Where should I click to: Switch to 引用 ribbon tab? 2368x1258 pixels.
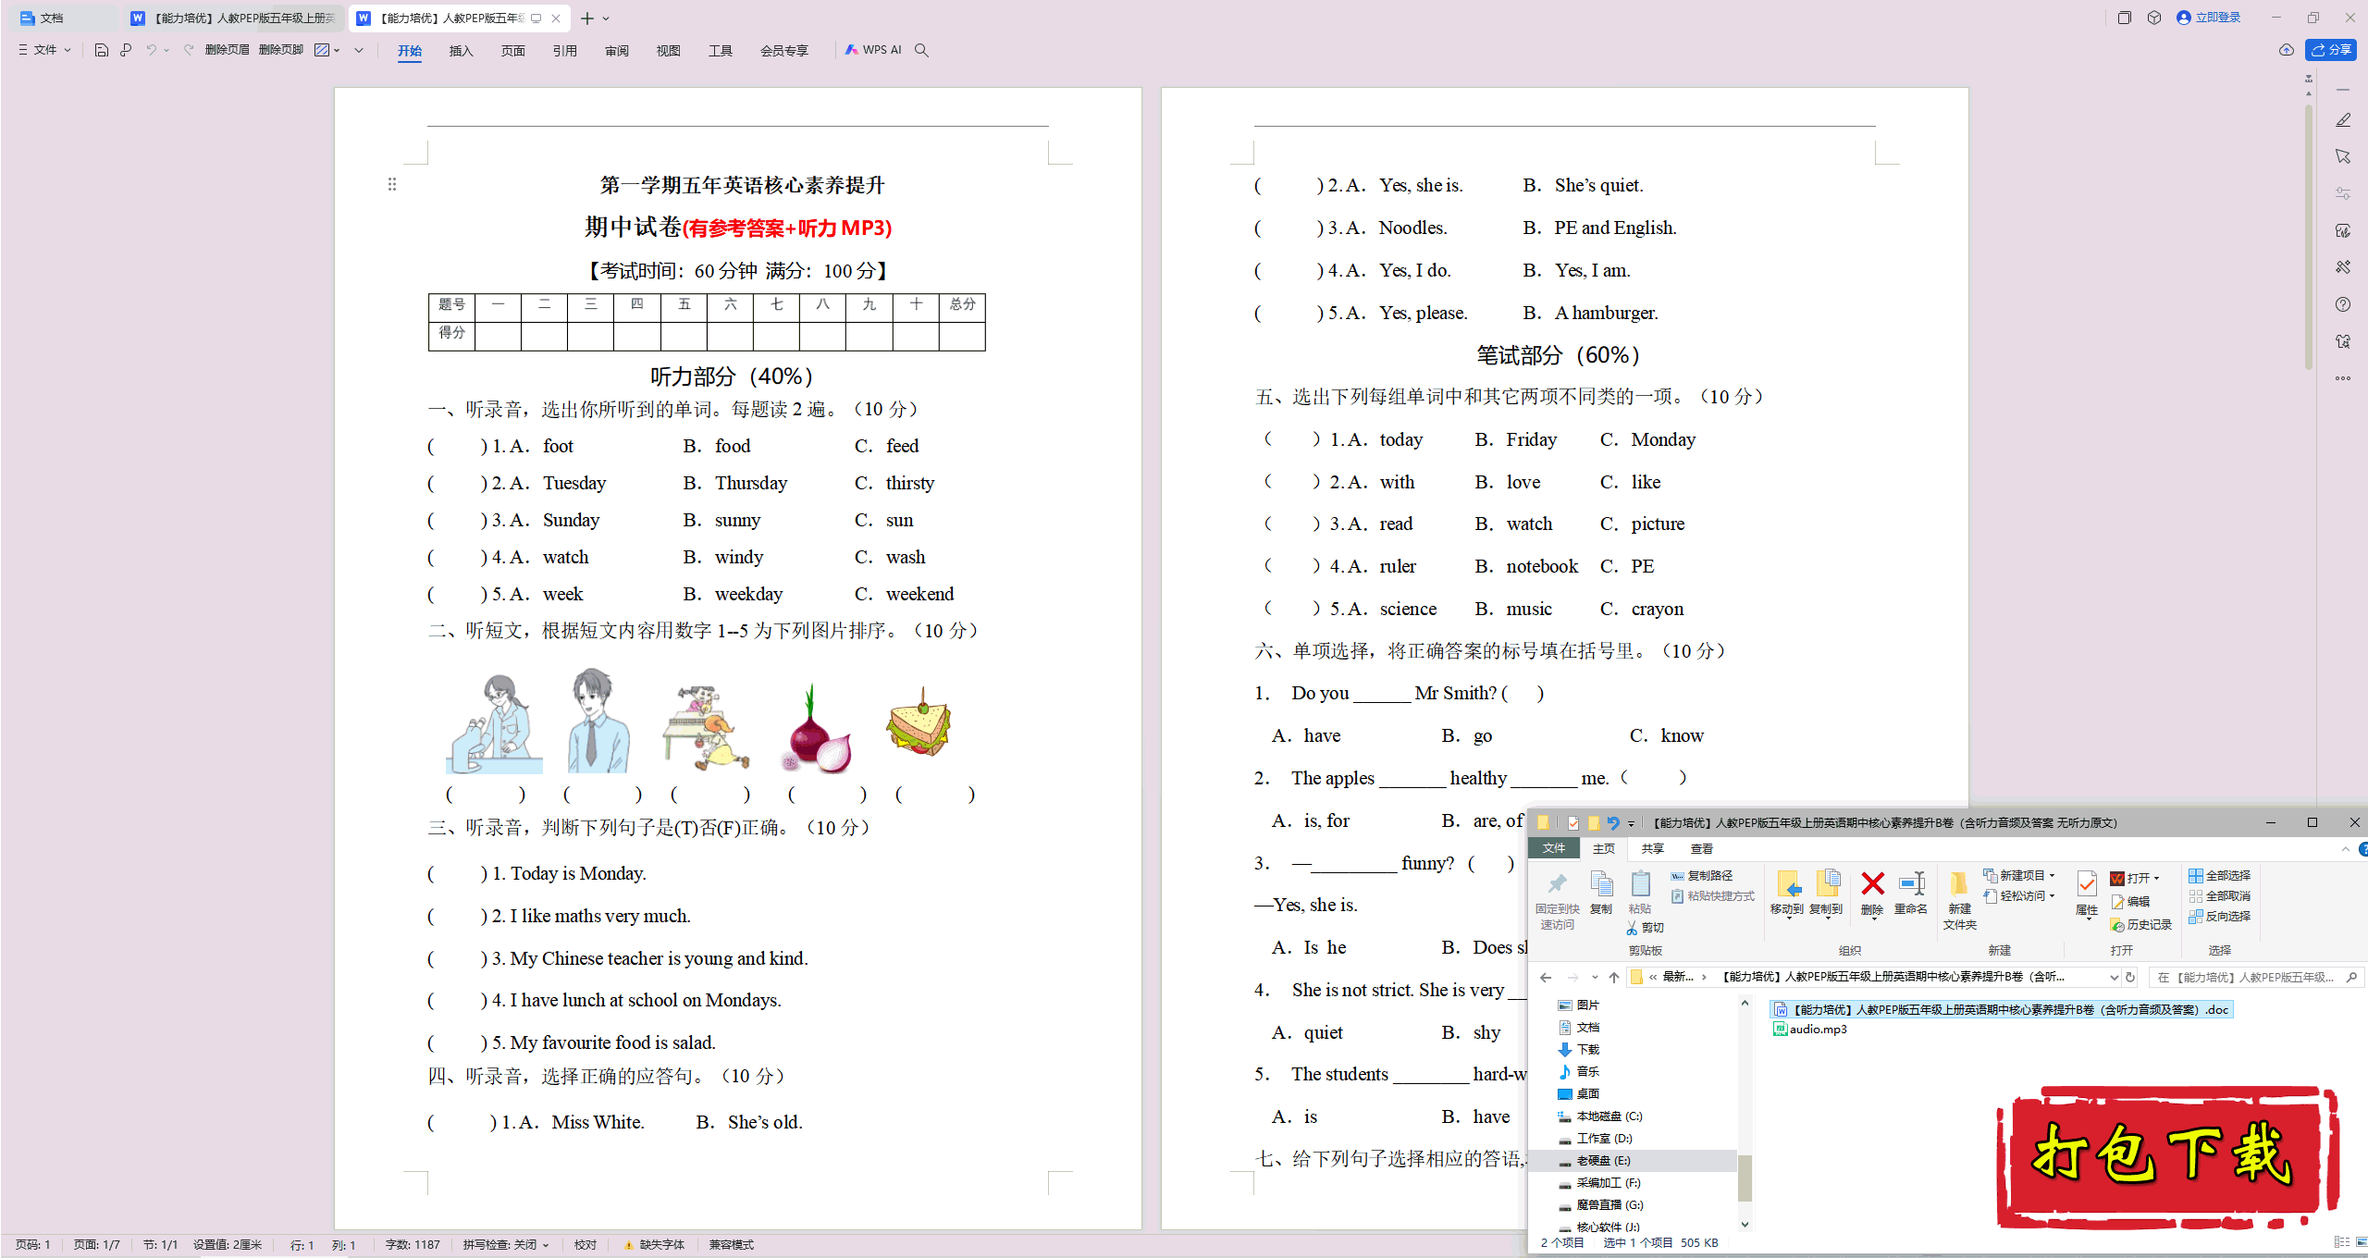[564, 51]
